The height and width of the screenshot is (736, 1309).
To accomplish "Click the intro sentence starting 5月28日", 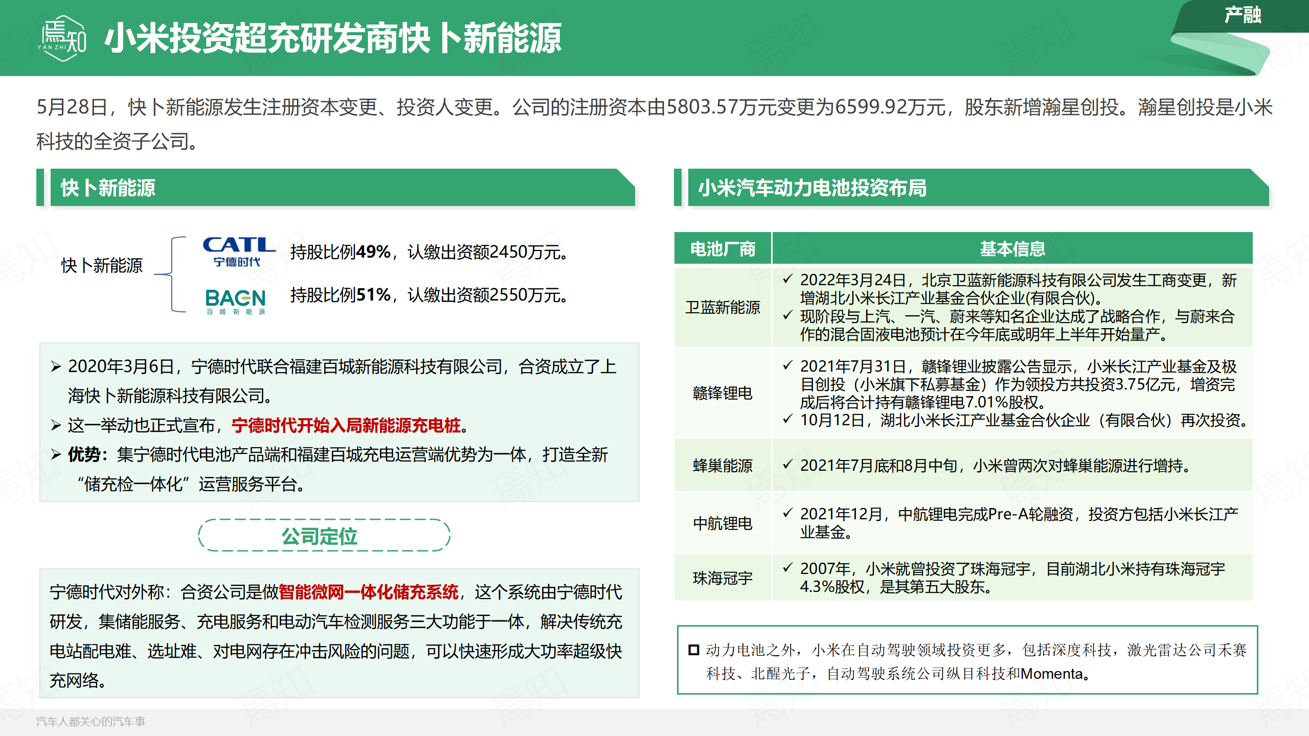I will coord(654,124).
